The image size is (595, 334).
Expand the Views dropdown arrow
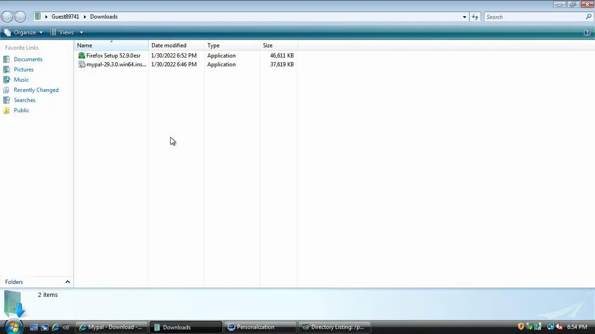(x=81, y=32)
